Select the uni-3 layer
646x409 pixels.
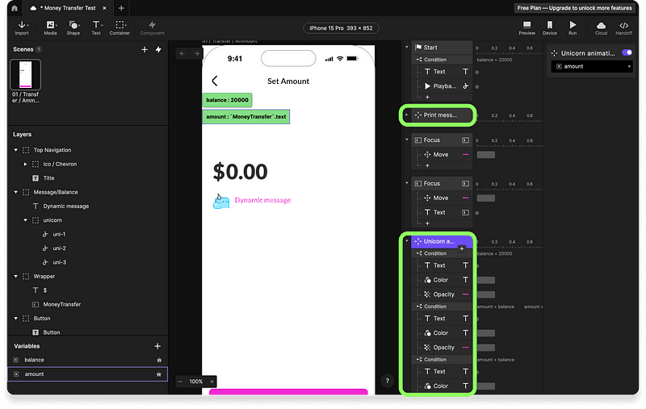[59, 262]
